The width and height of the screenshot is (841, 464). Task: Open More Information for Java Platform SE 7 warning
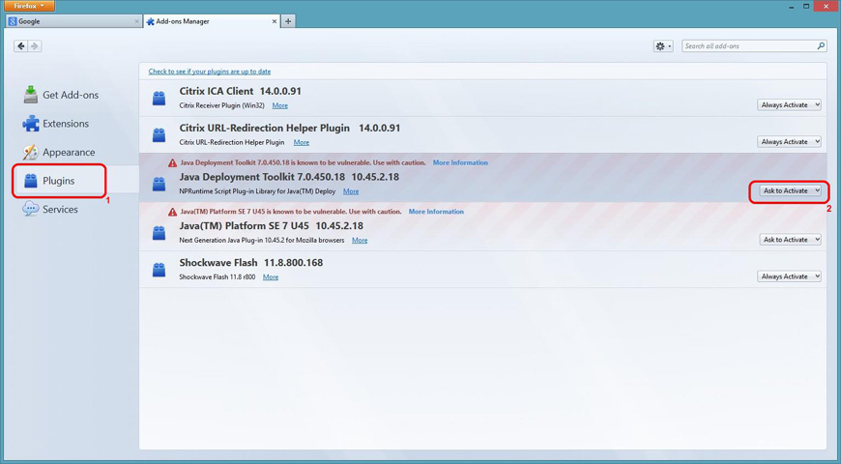436,212
